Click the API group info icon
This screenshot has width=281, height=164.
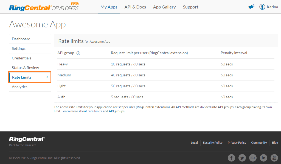(x=78, y=53)
